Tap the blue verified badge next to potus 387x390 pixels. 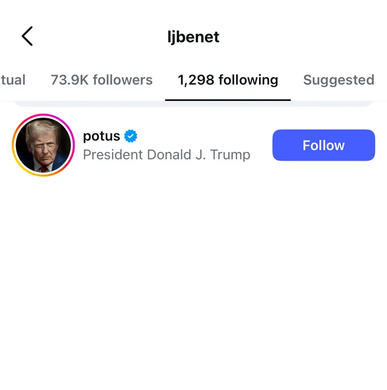(x=130, y=136)
